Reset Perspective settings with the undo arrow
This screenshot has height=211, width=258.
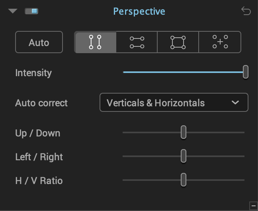[x=246, y=11]
